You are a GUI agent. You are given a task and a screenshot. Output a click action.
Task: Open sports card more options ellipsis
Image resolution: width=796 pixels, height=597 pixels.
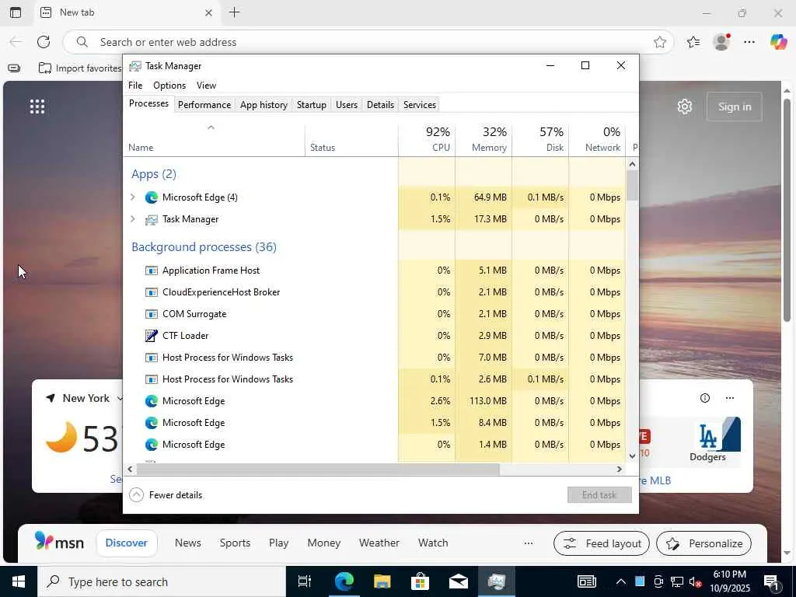730,398
